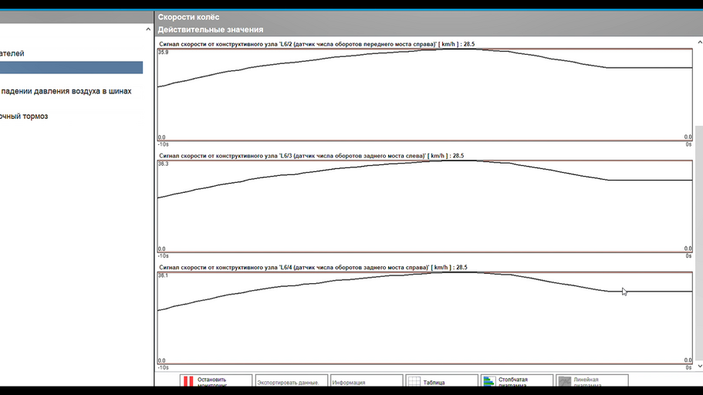The image size is (703, 395).
Task: Click the L6/3 rear axle left sensor label
Action: 311,156
